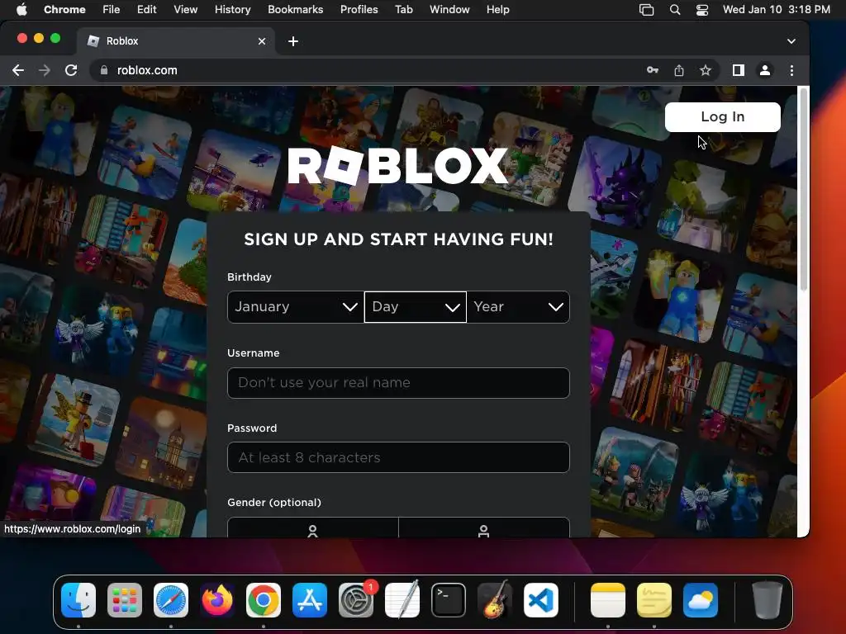Open Weather app from the dock
The image size is (846, 634).
pyautogui.click(x=701, y=600)
